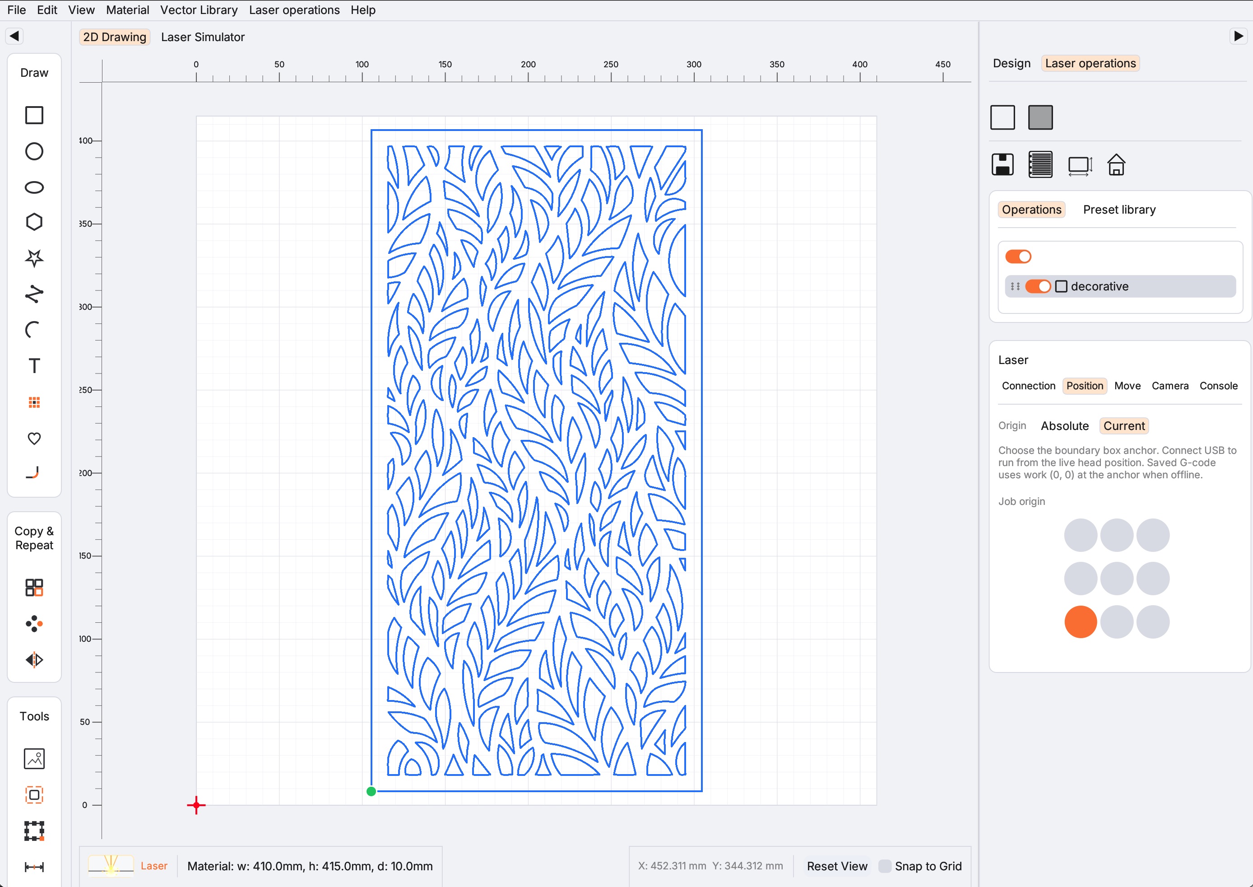The image size is (1253, 887).
Task: Toggle the decorative operation switch
Action: (1038, 286)
